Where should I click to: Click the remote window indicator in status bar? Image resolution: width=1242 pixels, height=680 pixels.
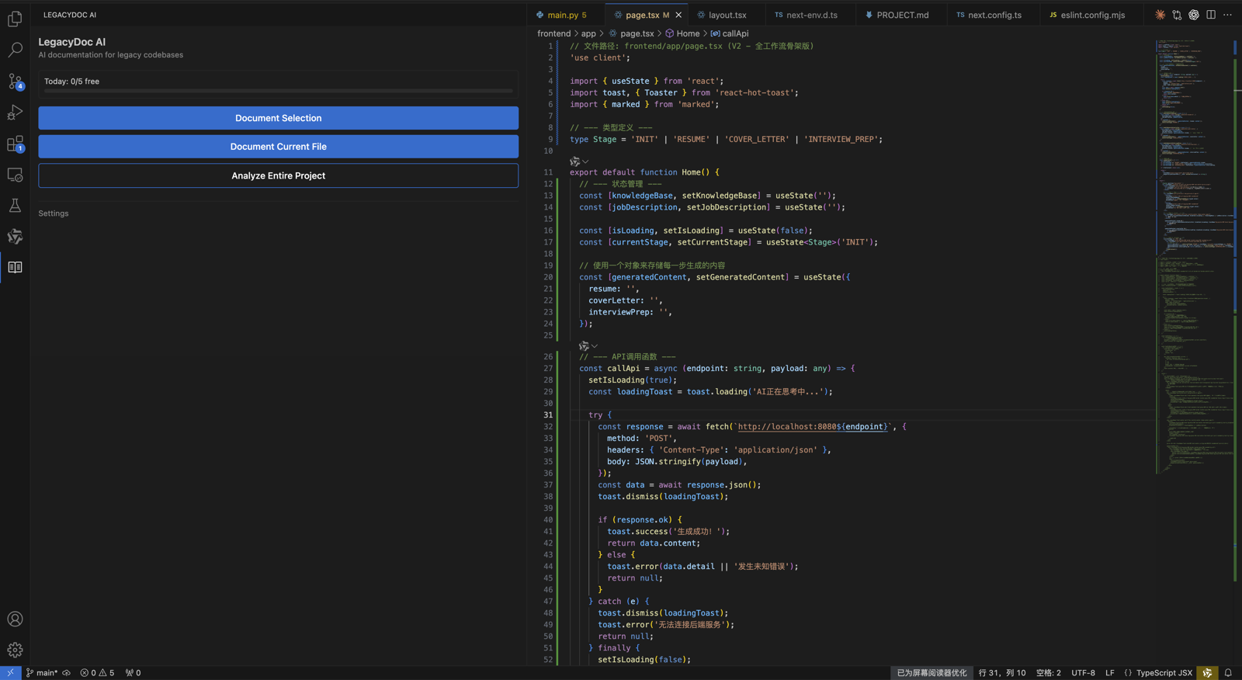pyautogui.click(x=10, y=673)
